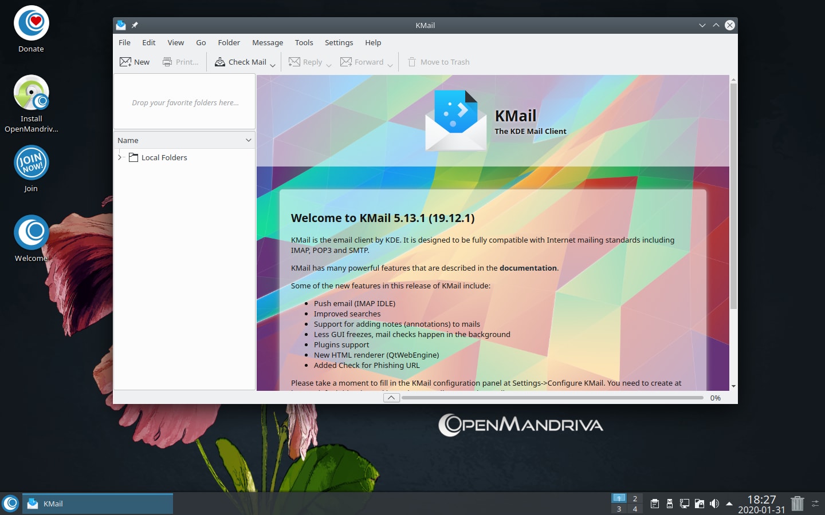Click the New message envelope icon

click(125, 62)
